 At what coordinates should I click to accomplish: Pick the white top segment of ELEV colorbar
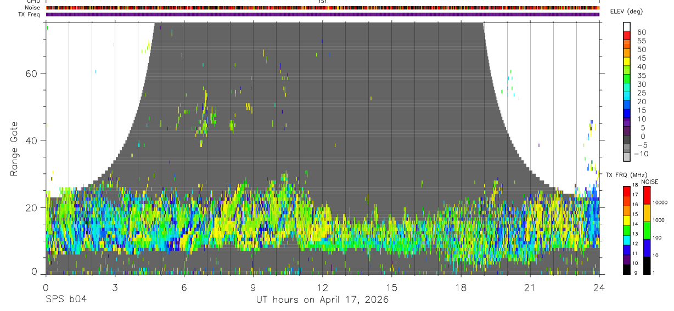[x=627, y=27]
